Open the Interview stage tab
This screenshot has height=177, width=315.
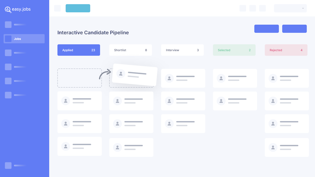182,50
